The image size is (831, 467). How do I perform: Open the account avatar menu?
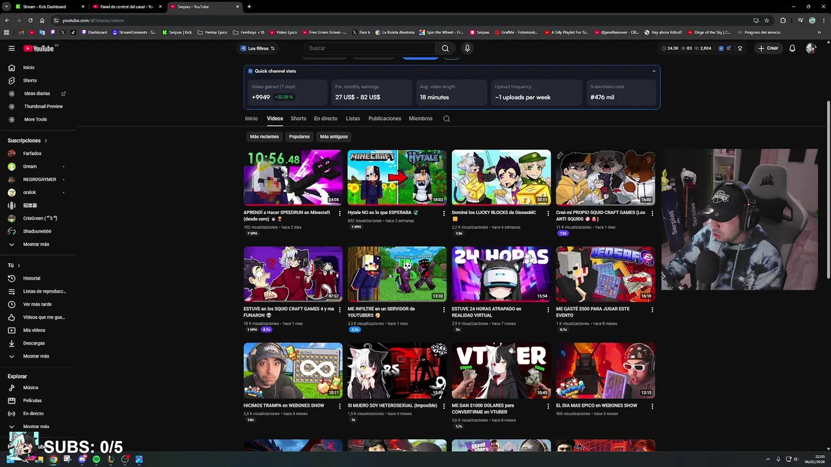pos(810,48)
